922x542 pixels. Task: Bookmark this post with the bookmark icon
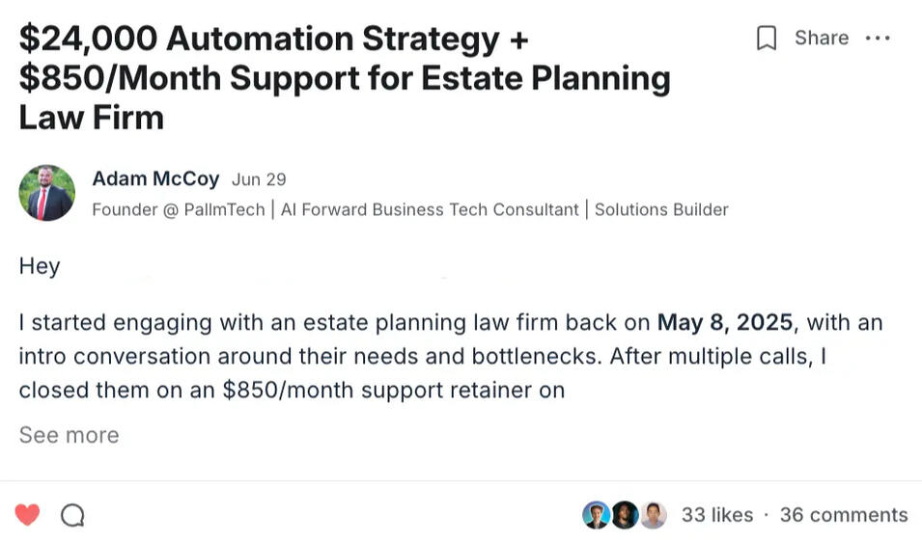[767, 39]
